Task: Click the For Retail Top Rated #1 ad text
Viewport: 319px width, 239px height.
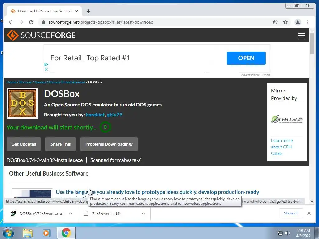Action: click(x=90, y=58)
